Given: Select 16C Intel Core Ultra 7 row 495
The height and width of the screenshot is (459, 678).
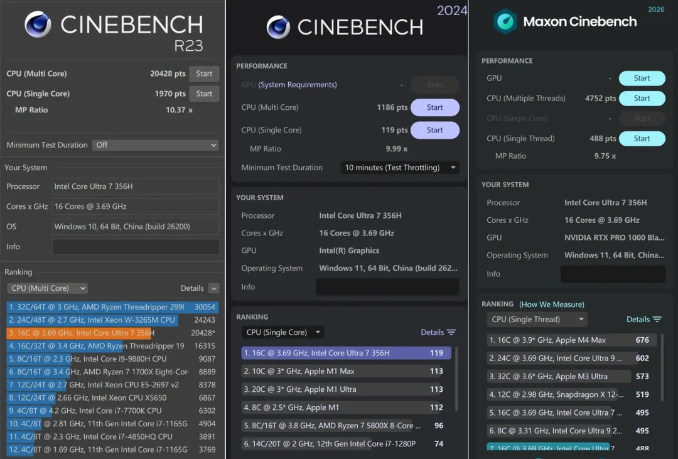Looking at the screenshot, I should 572,413.
